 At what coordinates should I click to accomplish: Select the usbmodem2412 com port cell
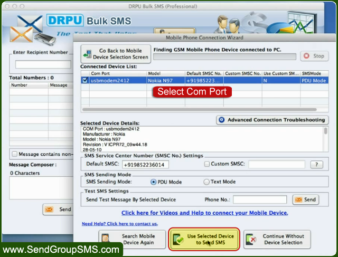pyautogui.click(x=118, y=80)
